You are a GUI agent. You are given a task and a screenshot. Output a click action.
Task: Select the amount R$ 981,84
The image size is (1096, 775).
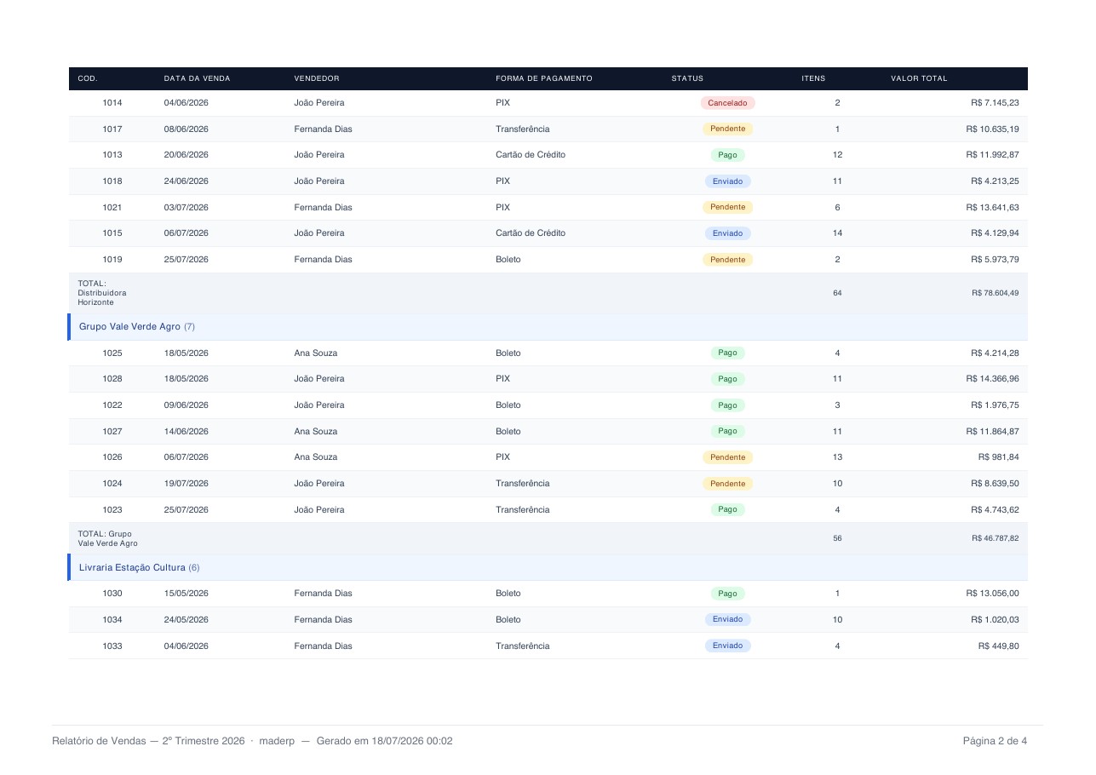coord(998,457)
